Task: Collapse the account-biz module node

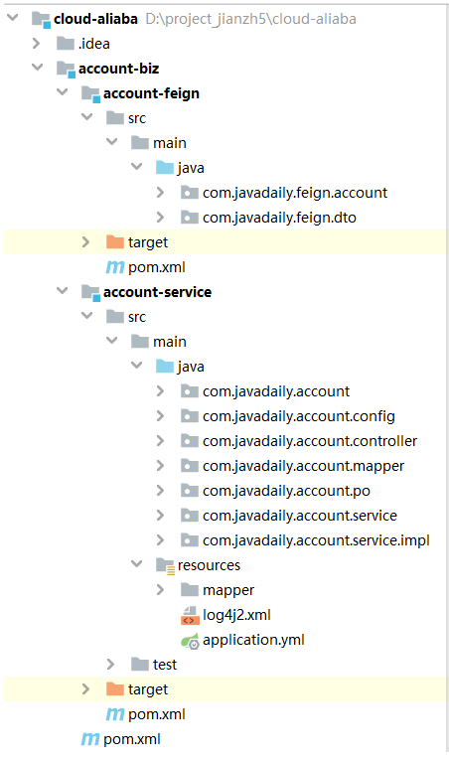Action: 38,68
